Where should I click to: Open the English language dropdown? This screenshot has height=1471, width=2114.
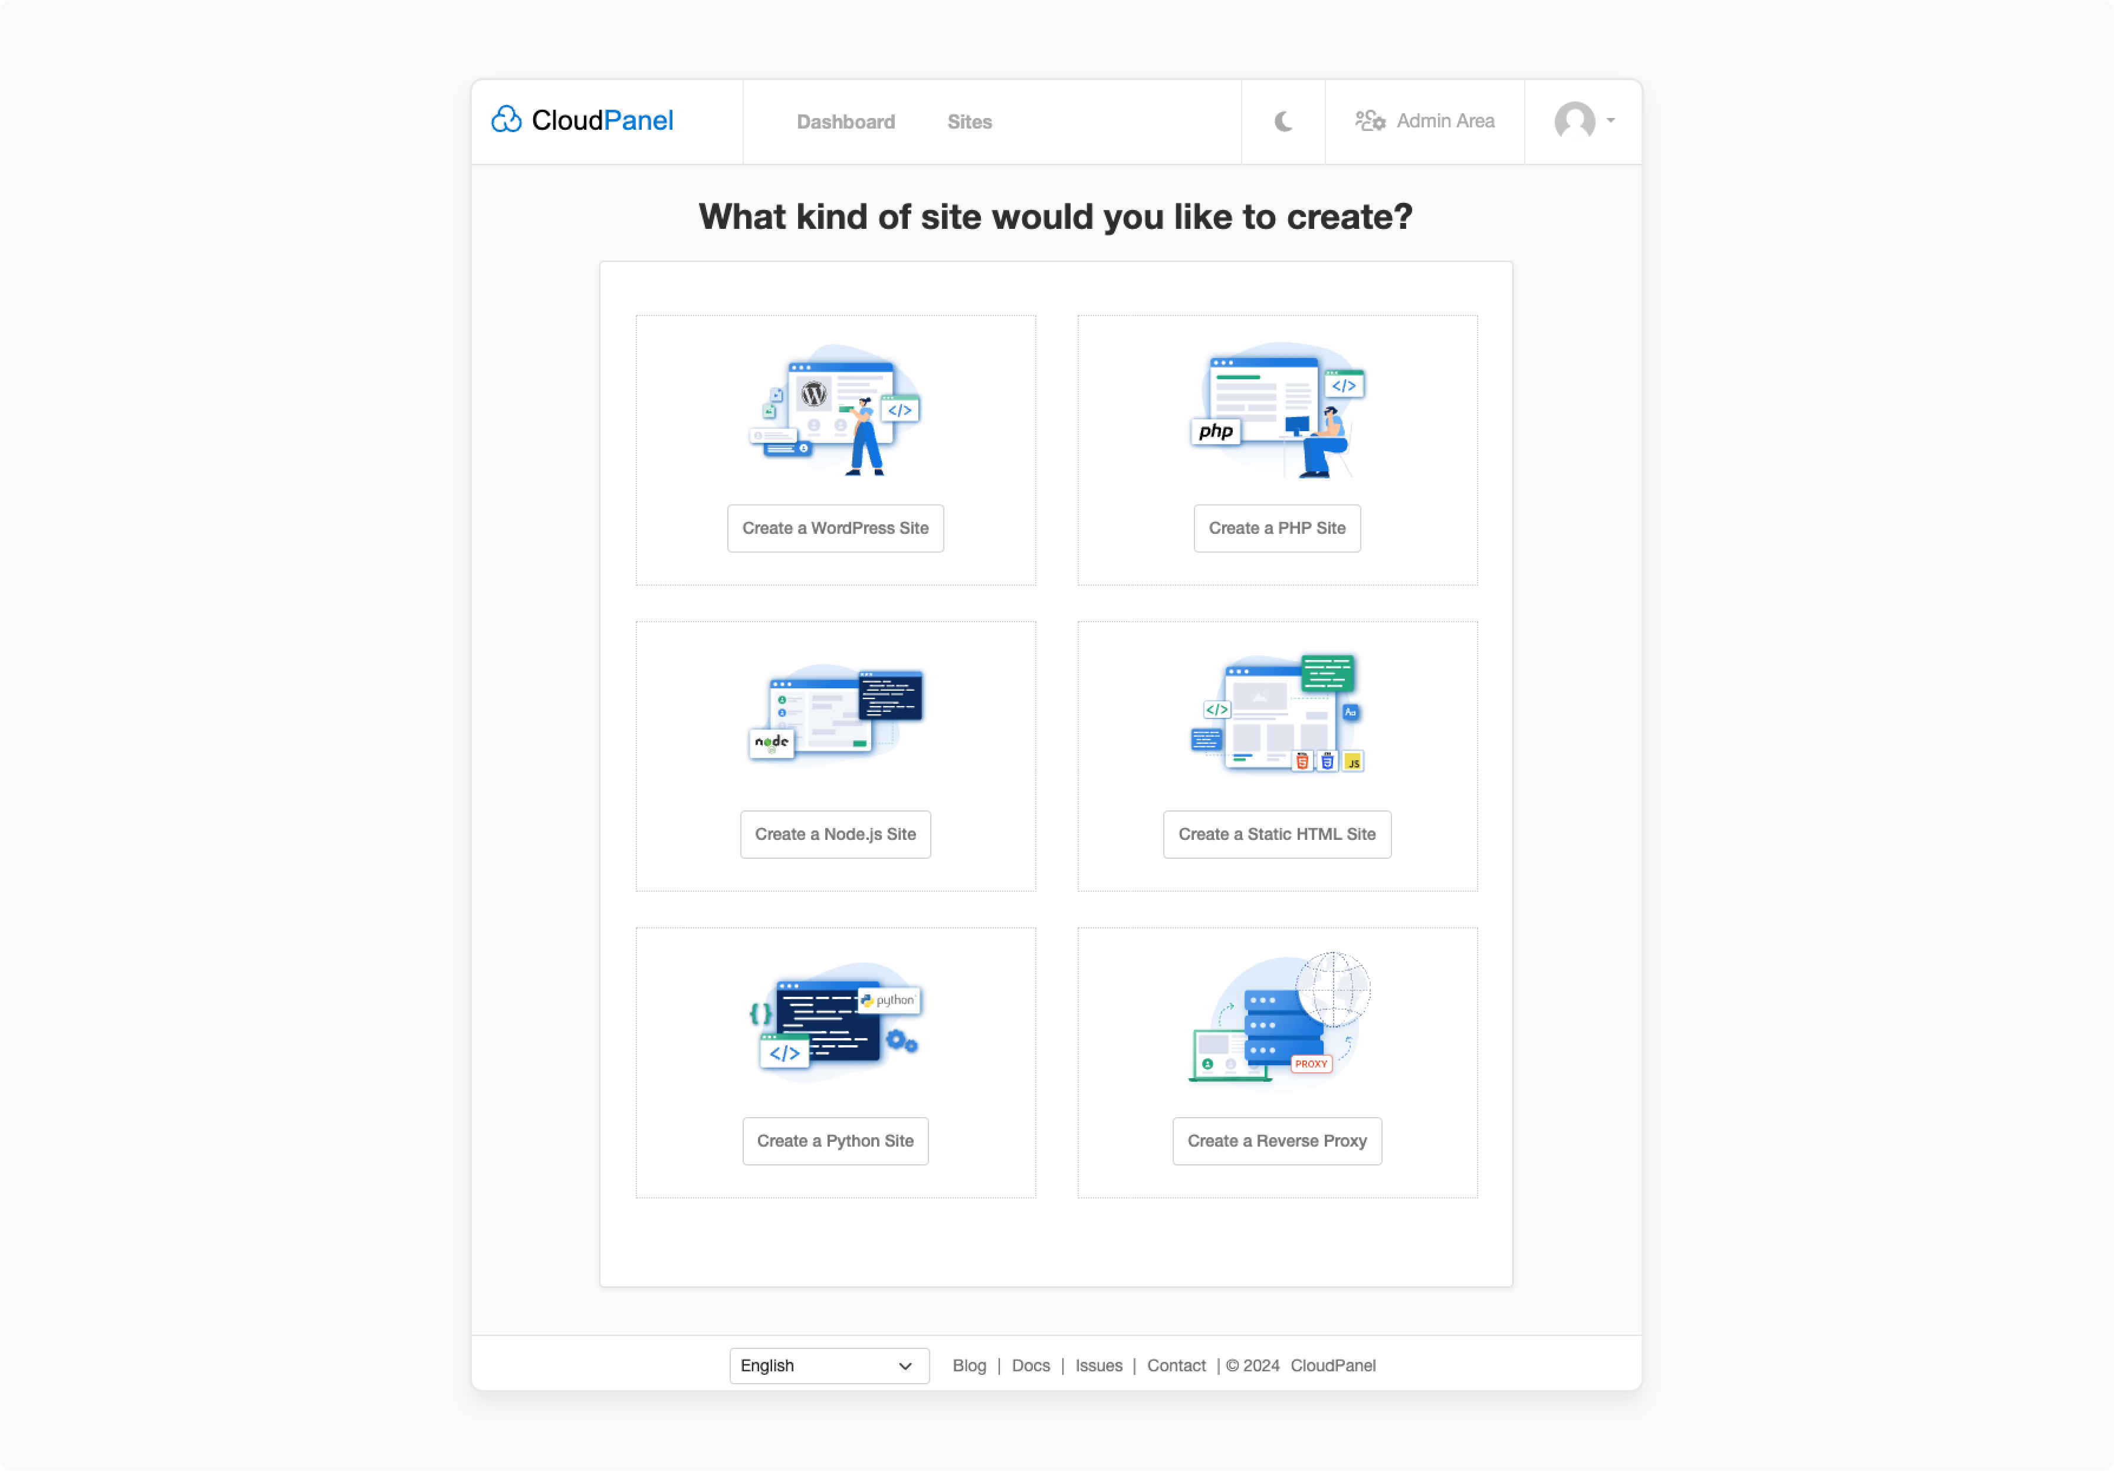pos(829,1365)
